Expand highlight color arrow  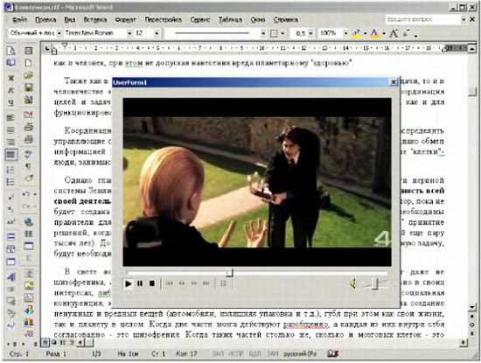365,33
